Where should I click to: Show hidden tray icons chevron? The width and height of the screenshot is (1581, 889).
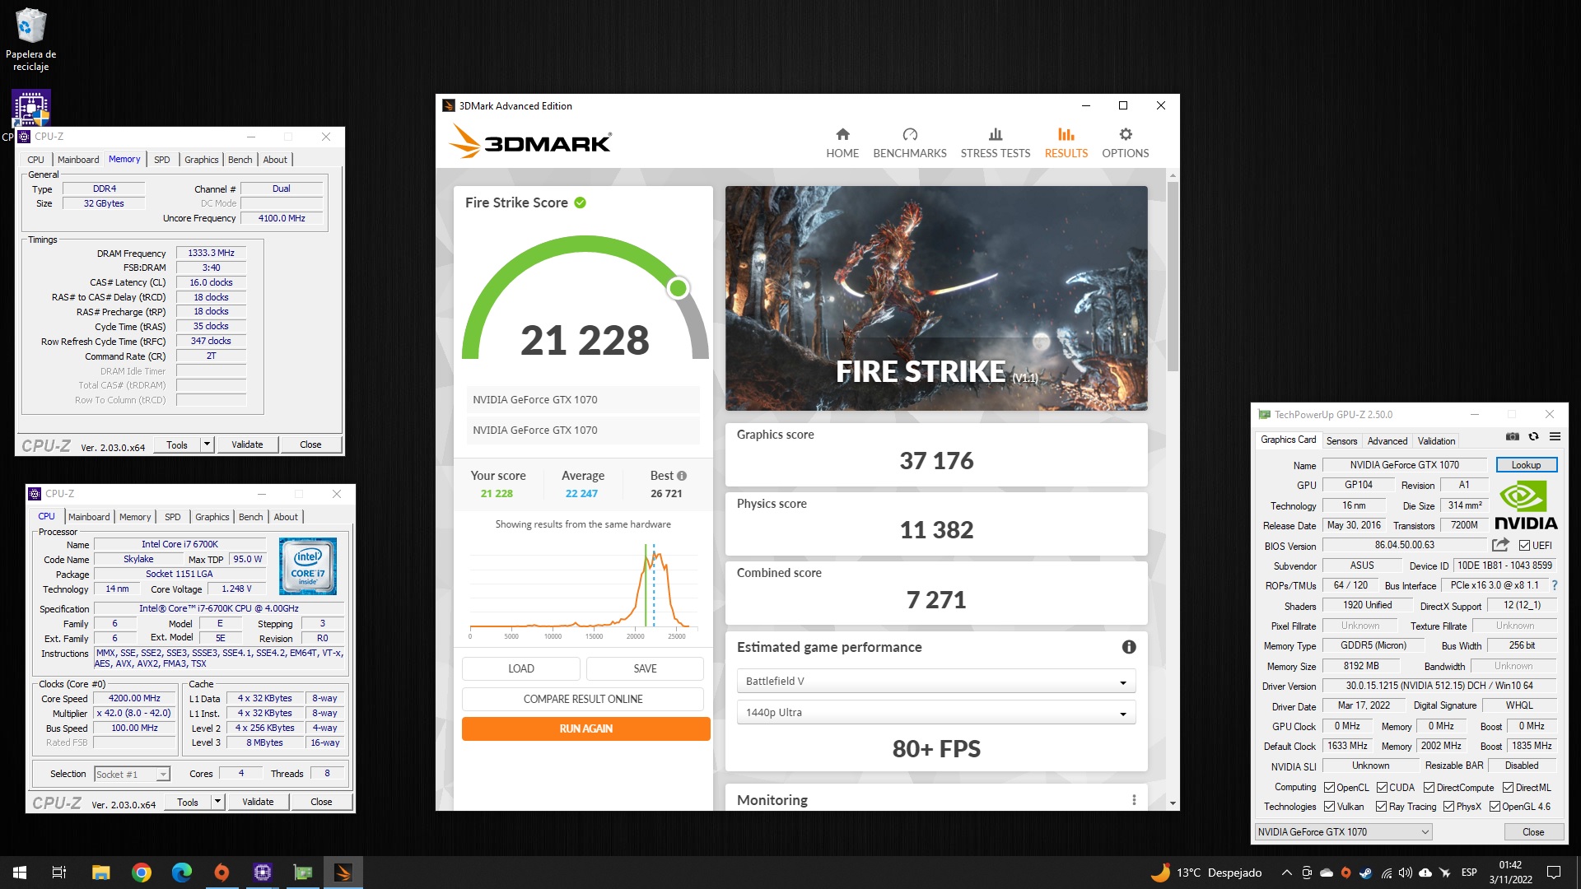(1286, 873)
